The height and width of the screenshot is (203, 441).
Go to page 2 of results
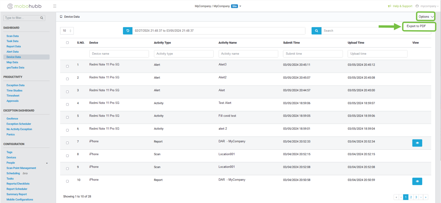click(411, 197)
